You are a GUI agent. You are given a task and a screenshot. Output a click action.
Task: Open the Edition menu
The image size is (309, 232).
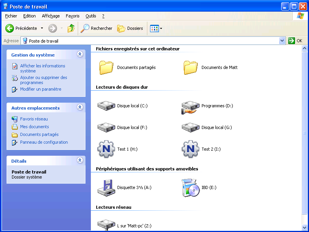coord(29,16)
